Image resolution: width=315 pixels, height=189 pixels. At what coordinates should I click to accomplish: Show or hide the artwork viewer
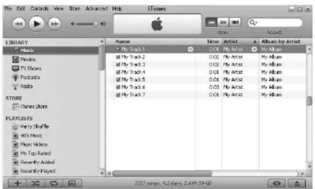click(72, 183)
